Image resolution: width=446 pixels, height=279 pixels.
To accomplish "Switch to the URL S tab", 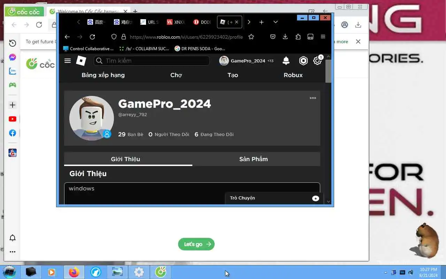I will pyautogui.click(x=149, y=22).
